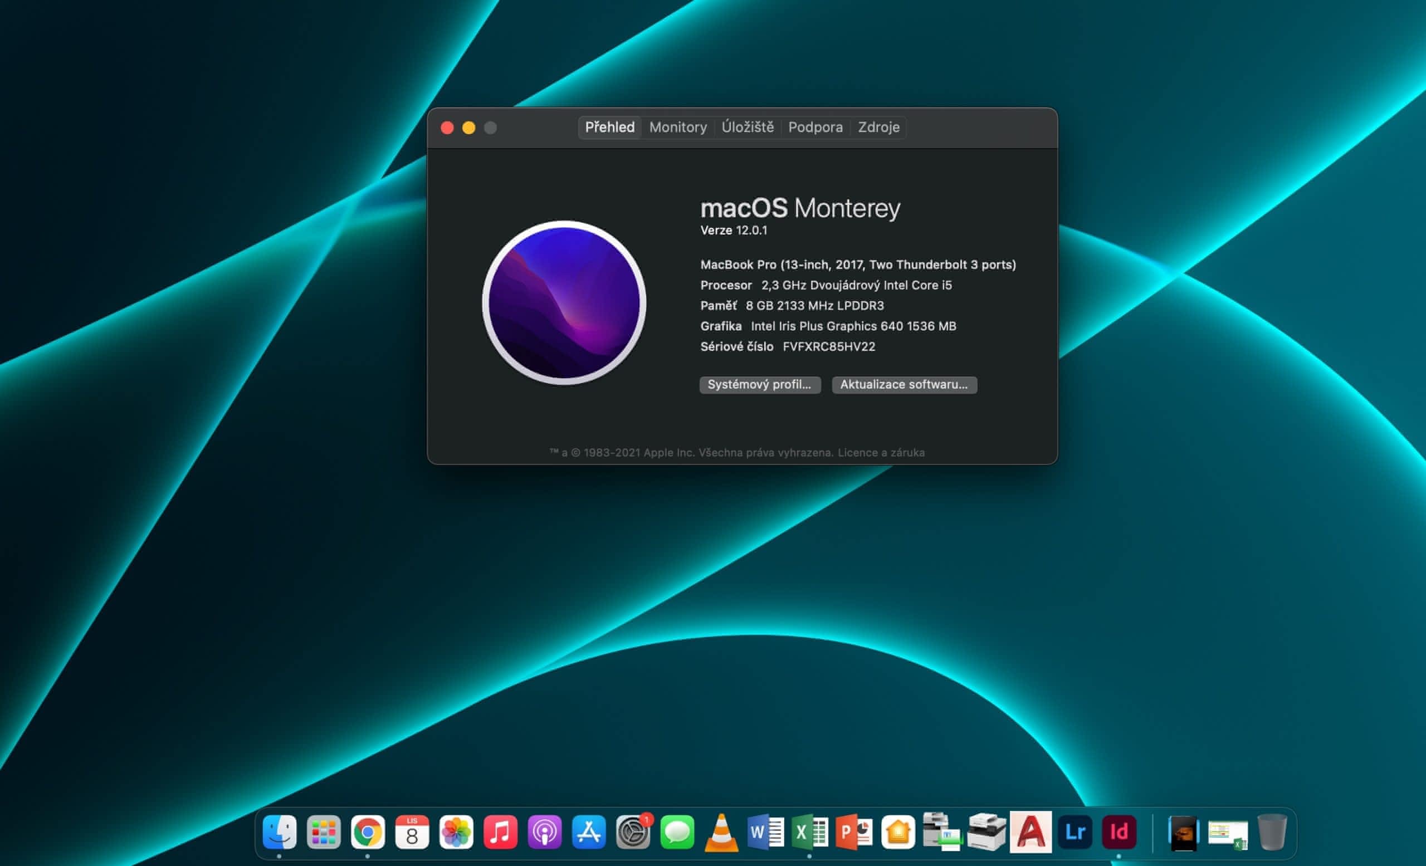This screenshot has height=866, width=1426.
Task: Open the Trash in the Dock
Action: tap(1272, 833)
